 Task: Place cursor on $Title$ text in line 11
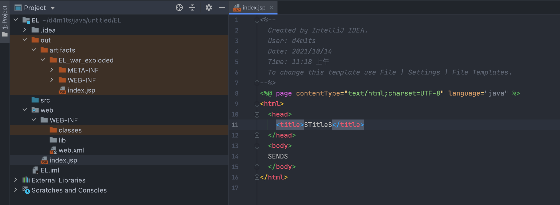(x=318, y=124)
